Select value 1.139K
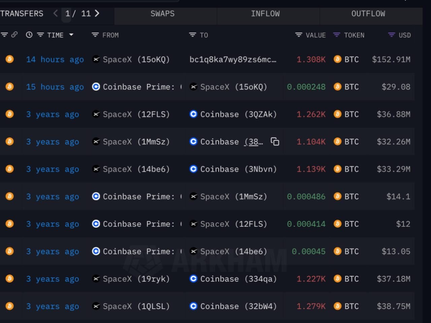The width and height of the screenshot is (431, 323). (311, 169)
